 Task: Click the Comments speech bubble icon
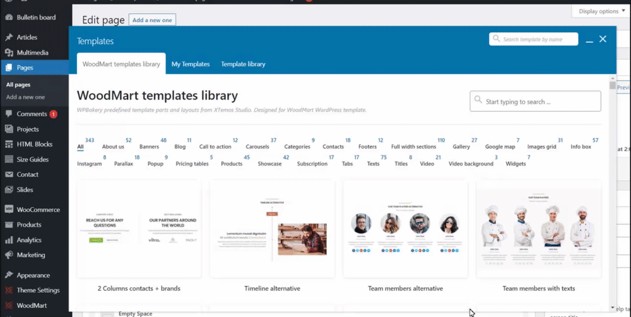pyautogui.click(x=9, y=114)
